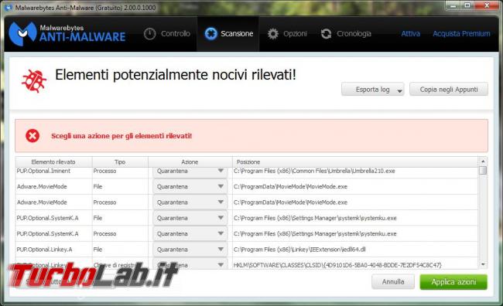
Task: Click the Cronologia history arrows icon
Action: click(327, 34)
